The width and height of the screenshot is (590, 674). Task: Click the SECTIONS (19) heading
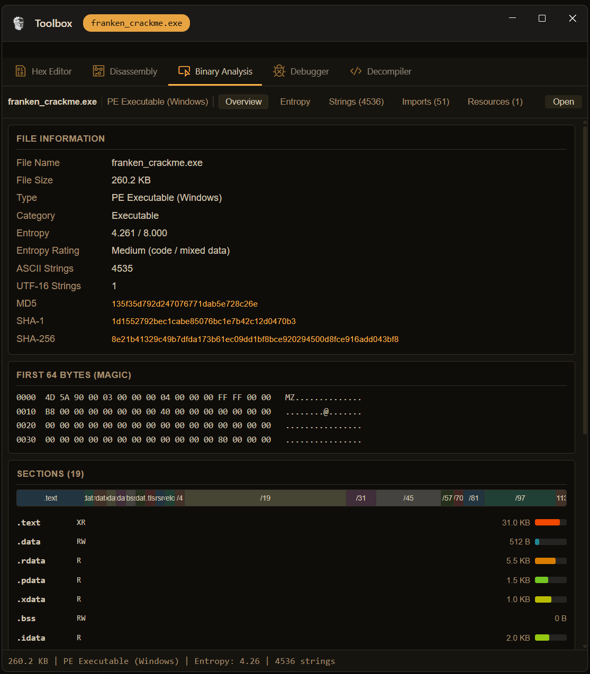point(50,474)
